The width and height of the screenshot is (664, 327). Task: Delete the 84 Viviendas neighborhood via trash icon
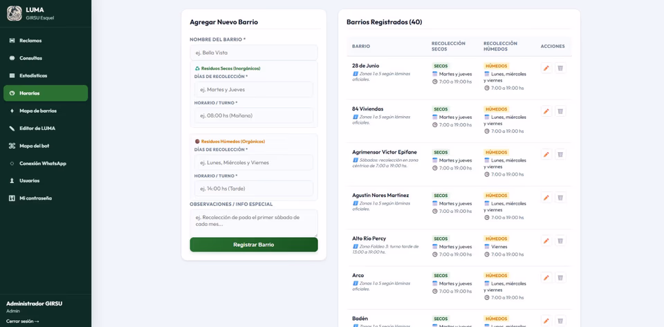[560, 111]
